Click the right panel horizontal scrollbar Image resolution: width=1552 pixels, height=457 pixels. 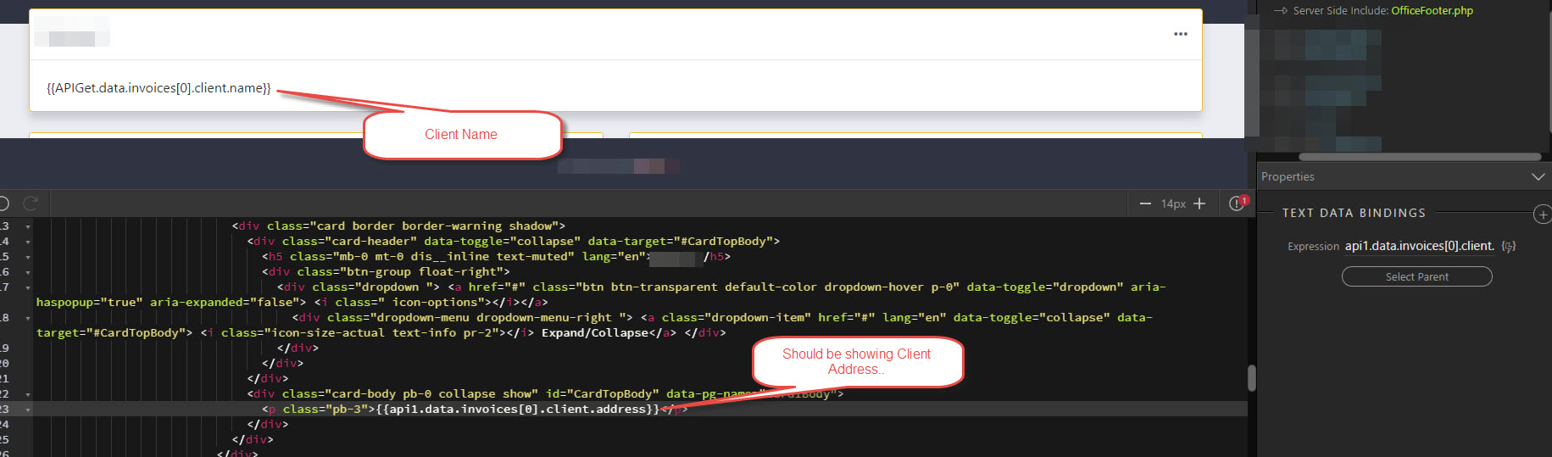click(x=1420, y=157)
